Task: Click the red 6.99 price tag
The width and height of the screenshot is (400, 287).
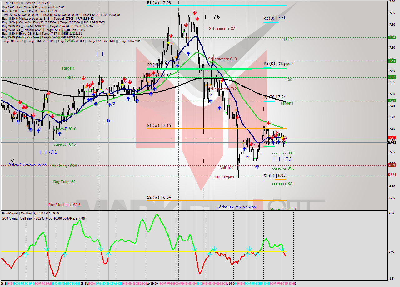Action: coord(392,165)
